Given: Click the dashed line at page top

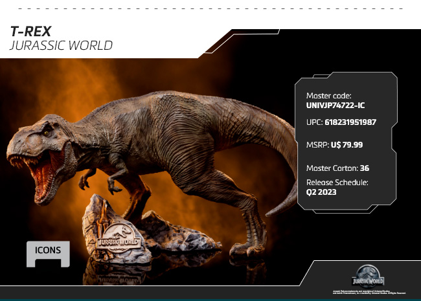Looking at the screenshot, I should (210, 8).
